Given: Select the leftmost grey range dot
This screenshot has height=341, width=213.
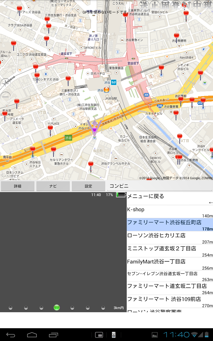Looking at the screenshot, I should (x=10, y=308).
